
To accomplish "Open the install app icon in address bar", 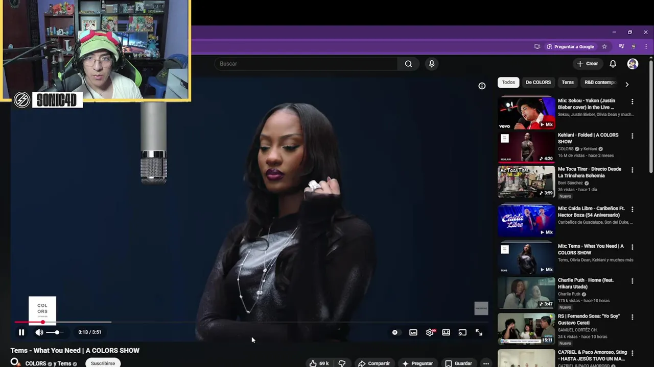I will tap(537, 46).
